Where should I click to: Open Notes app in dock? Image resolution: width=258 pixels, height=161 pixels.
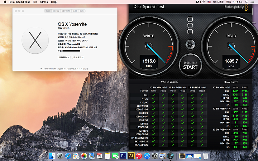107,156
